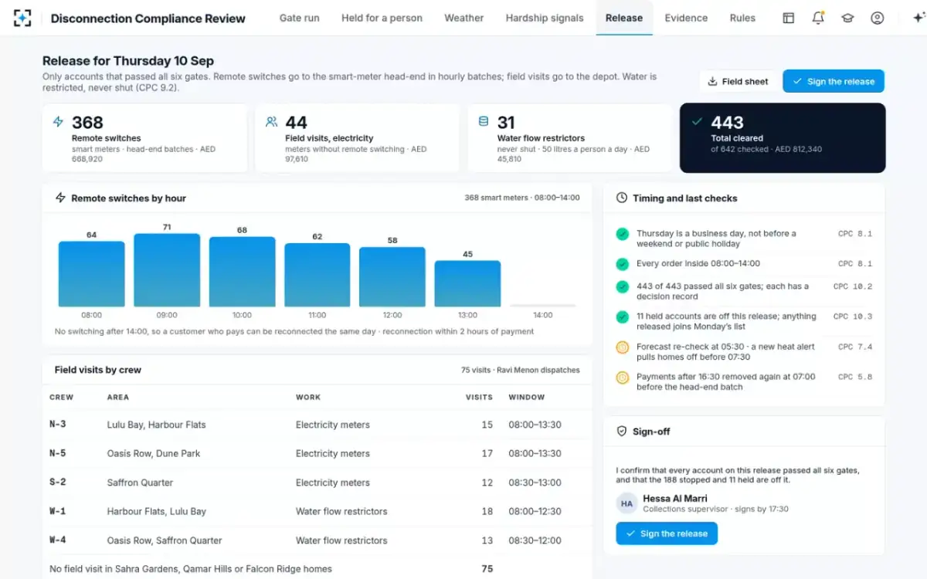Open the notifications bell
The height and width of the screenshot is (579, 927).
coord(818,18)
